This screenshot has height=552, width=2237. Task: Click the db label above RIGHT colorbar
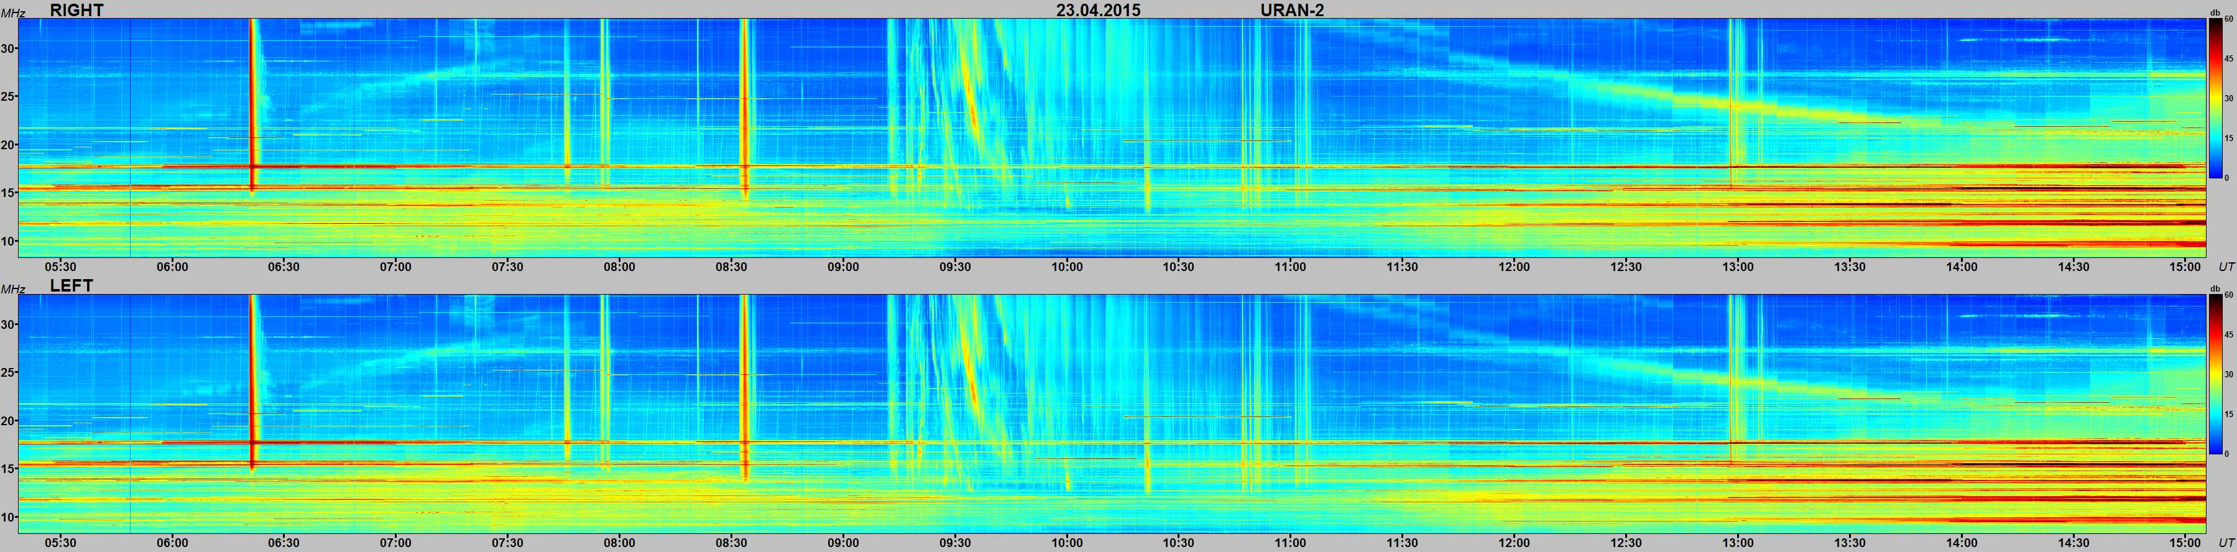[2215, 13]
